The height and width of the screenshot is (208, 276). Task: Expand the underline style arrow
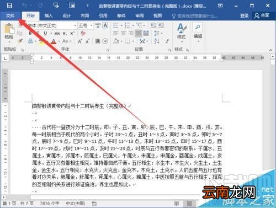51,34
